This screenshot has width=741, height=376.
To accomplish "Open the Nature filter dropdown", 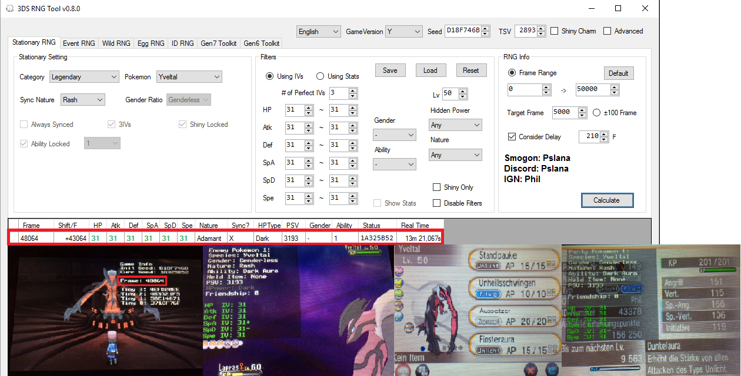I will [x=455, y=155].
